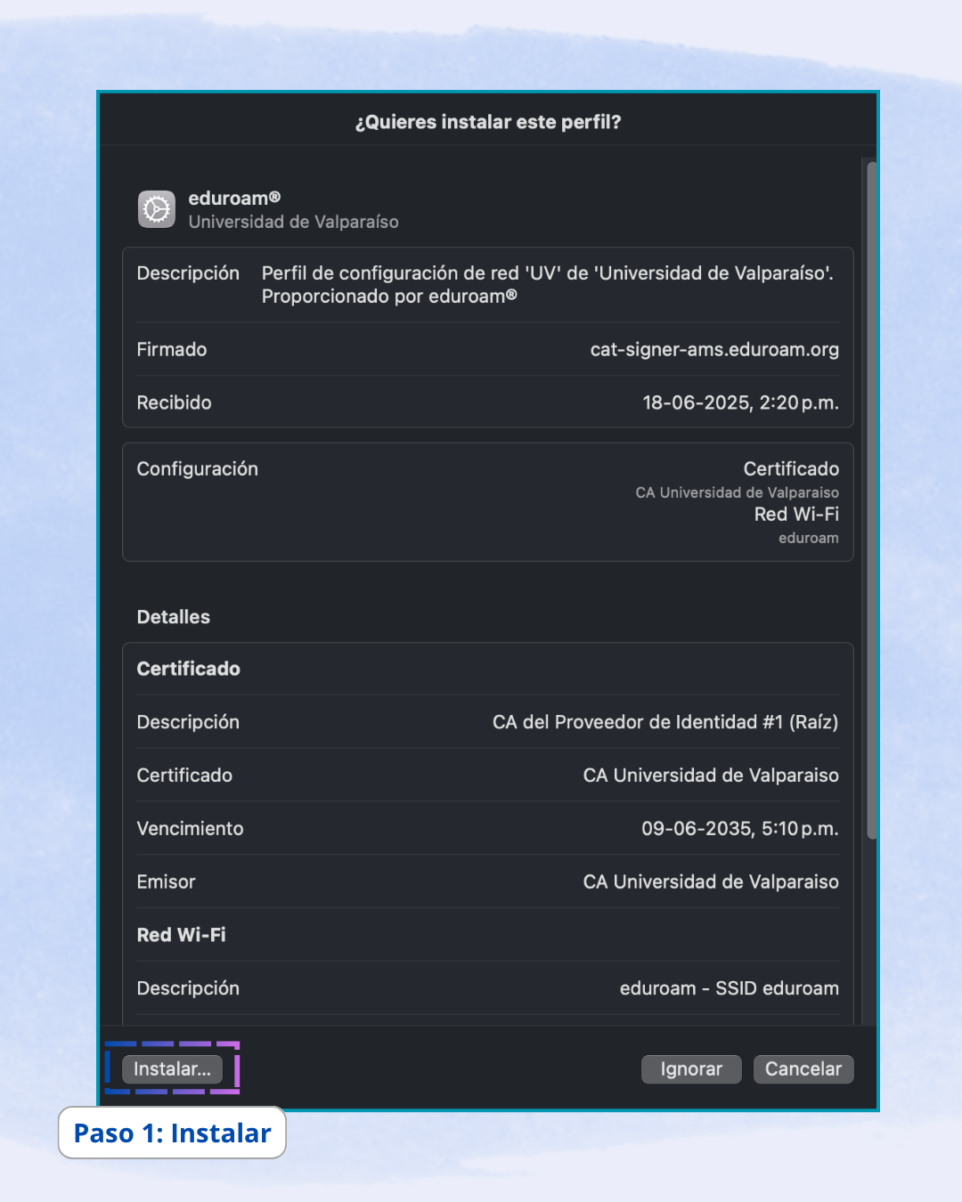This screenshot has width=962, height=1202.
Task: Click the eduroam profile gear icon
Action: (157, 209)
